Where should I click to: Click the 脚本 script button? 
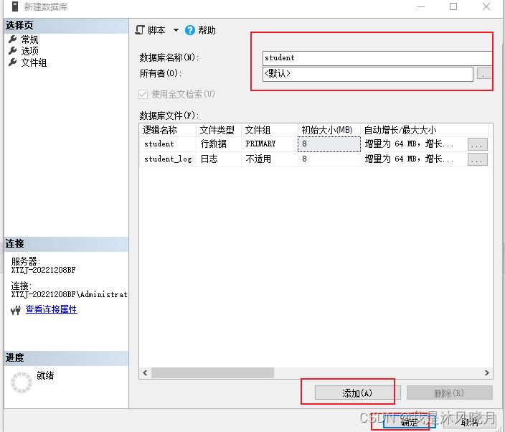(150, 30)
